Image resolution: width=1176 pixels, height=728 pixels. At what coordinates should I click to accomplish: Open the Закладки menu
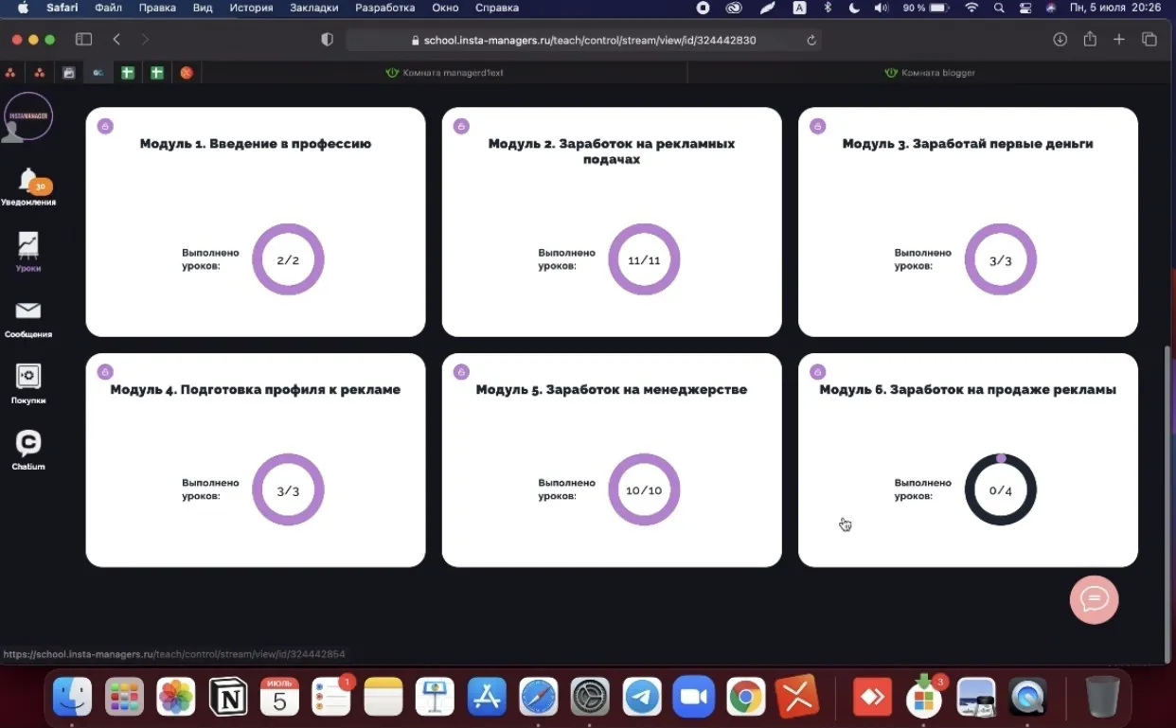click(313, 8)
